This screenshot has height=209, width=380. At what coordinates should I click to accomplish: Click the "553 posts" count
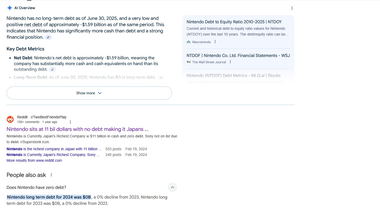(x=113, y=149)
